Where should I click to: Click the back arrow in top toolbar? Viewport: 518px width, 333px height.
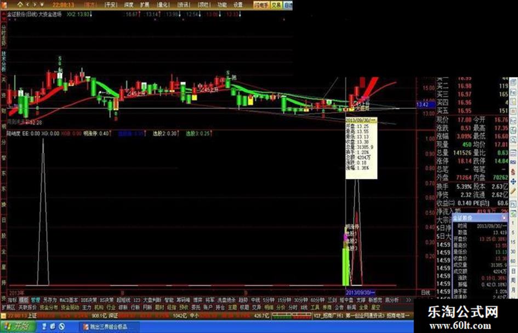click(28, 4)
